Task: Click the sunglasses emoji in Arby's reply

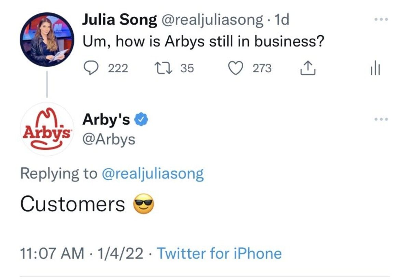Action: (143, 204)
